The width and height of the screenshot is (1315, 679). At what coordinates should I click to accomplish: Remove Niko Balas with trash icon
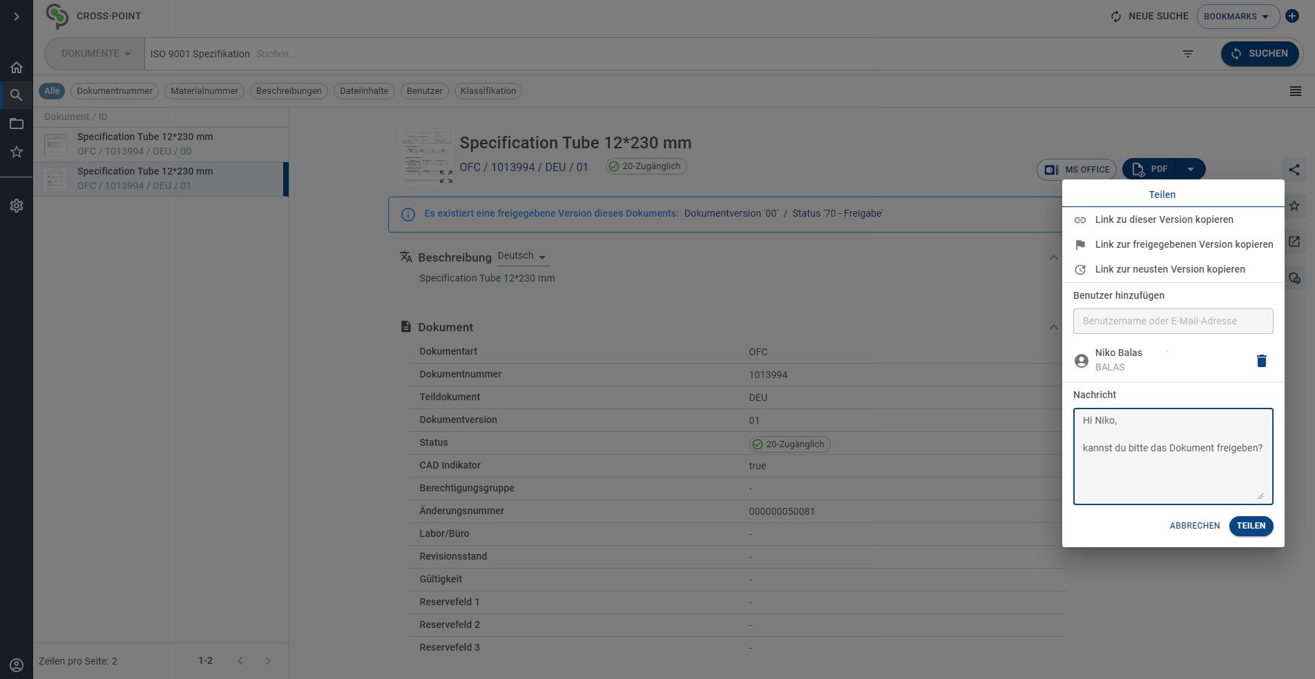(1262, 361)
